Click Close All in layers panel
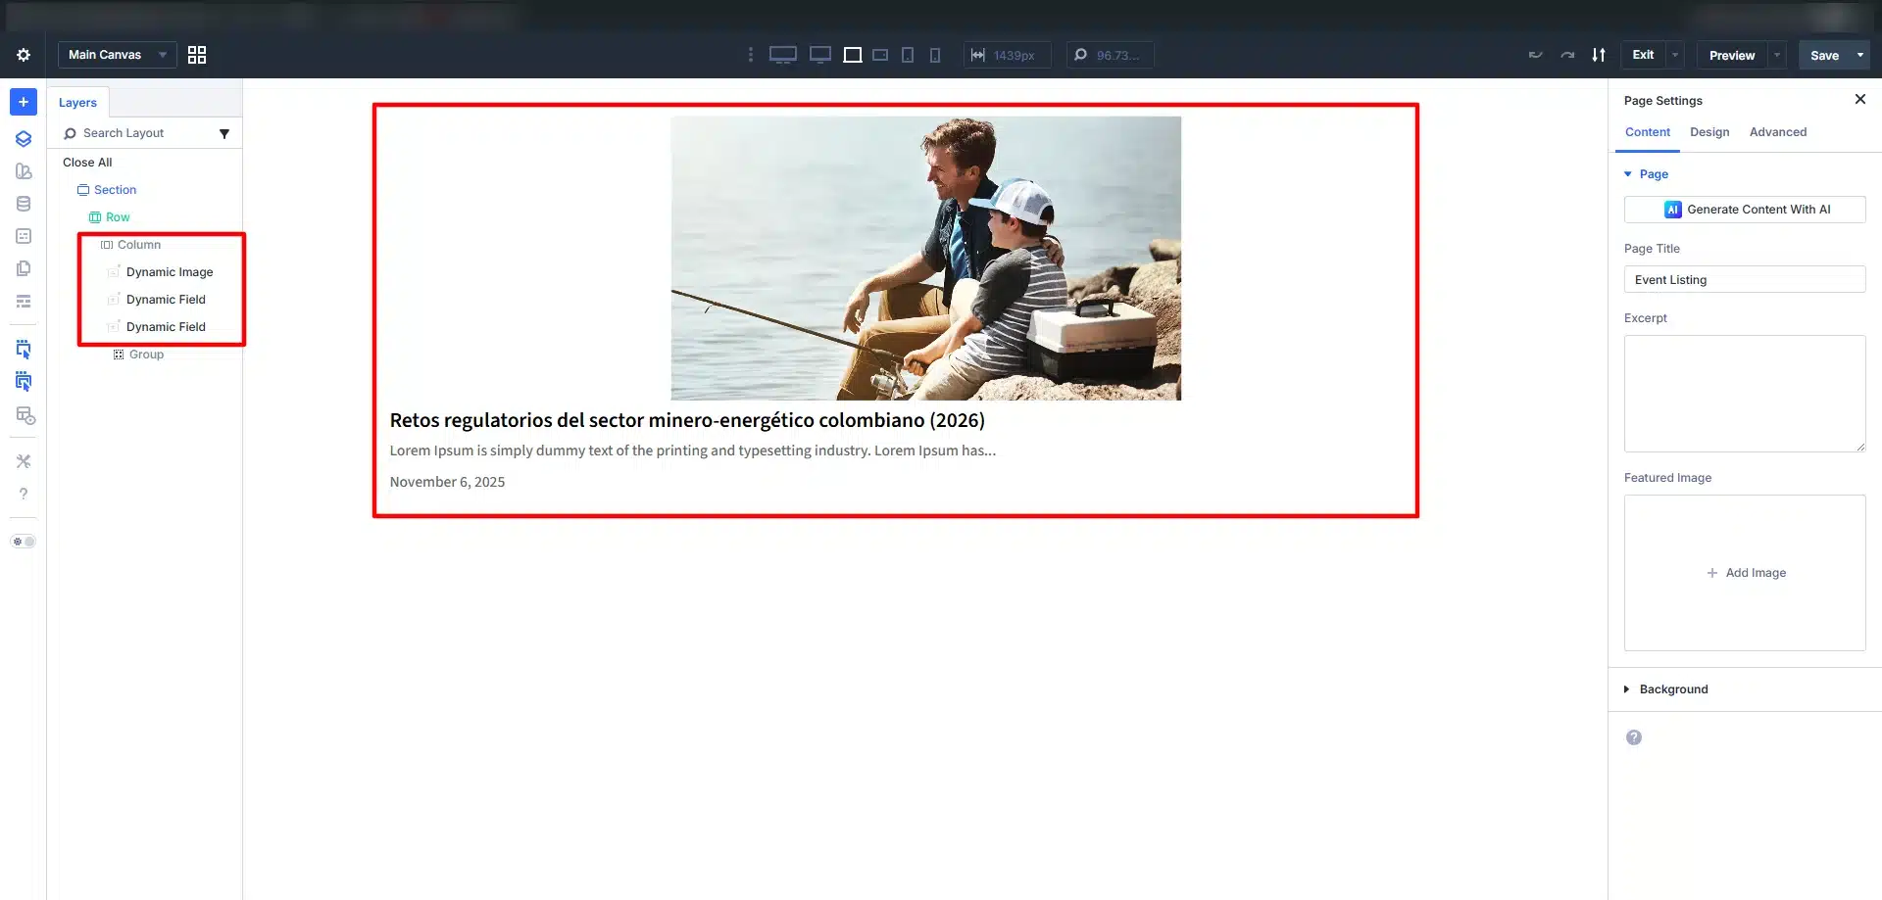Image resolution: width=1882 pixels, height=900 pixels. (87, 163)
